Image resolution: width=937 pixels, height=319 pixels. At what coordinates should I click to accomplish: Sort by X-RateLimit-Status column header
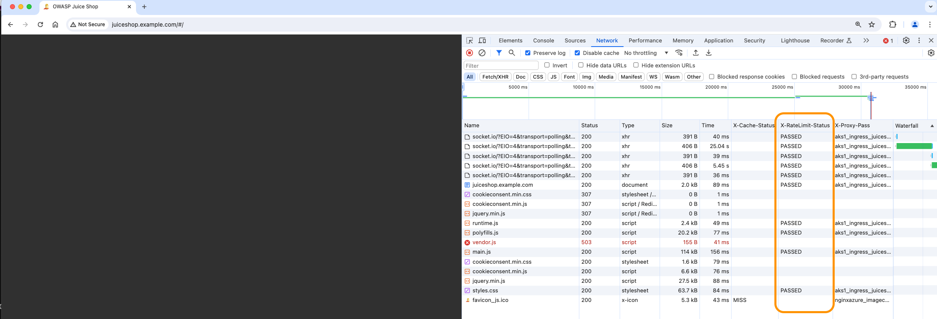(805, 125)
